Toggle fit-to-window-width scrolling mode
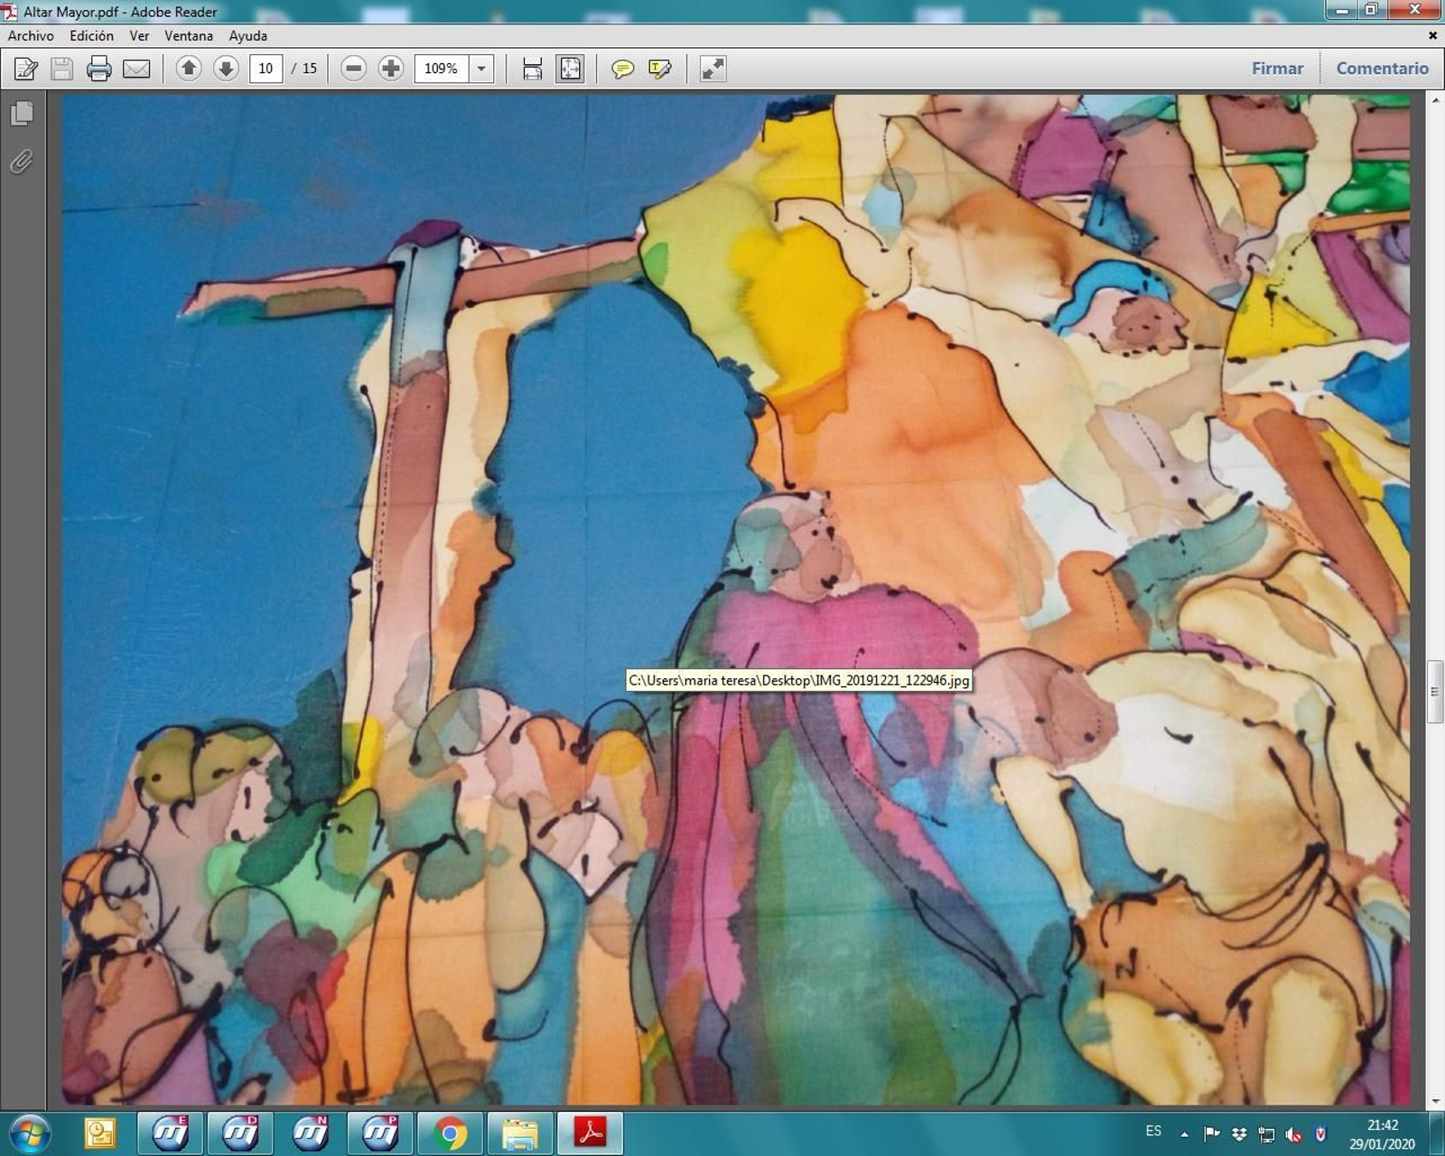This screenshot has width=1445, height=1156. [533, 69]
